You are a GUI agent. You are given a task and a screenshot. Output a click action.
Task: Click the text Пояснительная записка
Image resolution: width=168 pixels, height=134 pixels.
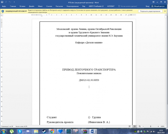coord(89,73)
